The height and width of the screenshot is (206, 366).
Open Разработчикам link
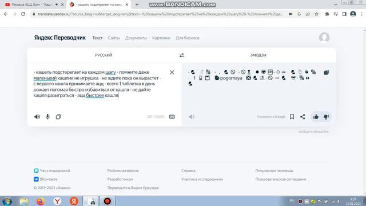click(x=120, y=179)
